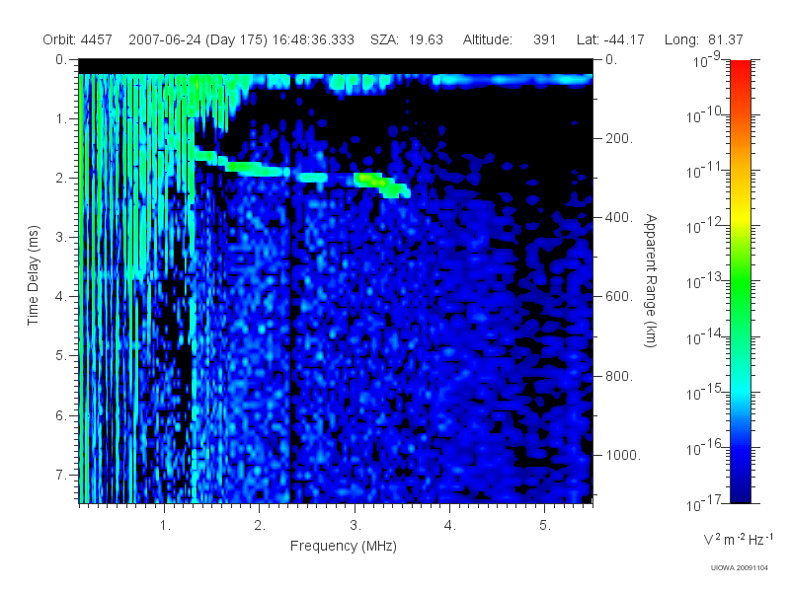Click the 'Long: 81.37' value
Screen dimensions: 790x592
coord(703,39)
